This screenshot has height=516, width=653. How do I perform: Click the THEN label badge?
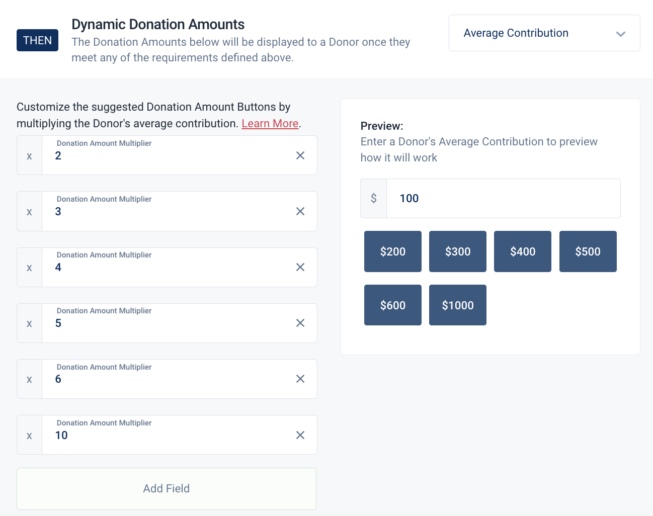(37, 40)
